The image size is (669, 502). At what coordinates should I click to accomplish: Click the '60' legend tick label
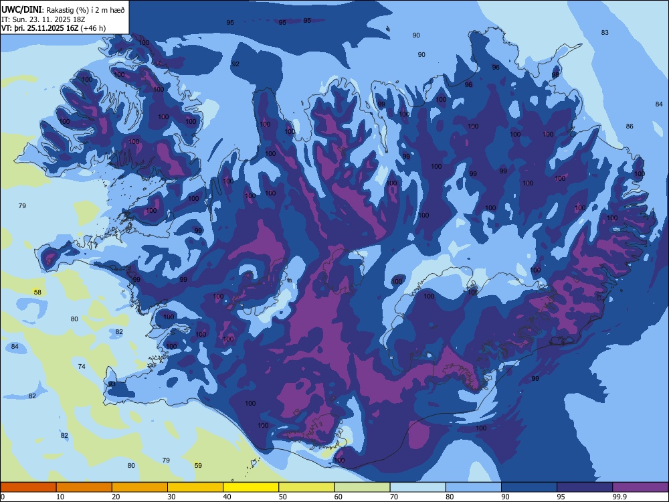339,497
